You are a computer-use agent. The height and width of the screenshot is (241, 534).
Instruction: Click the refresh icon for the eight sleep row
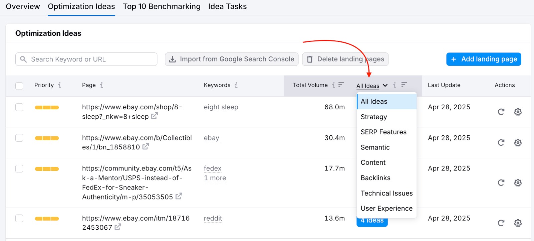click(x=501, y=112)
